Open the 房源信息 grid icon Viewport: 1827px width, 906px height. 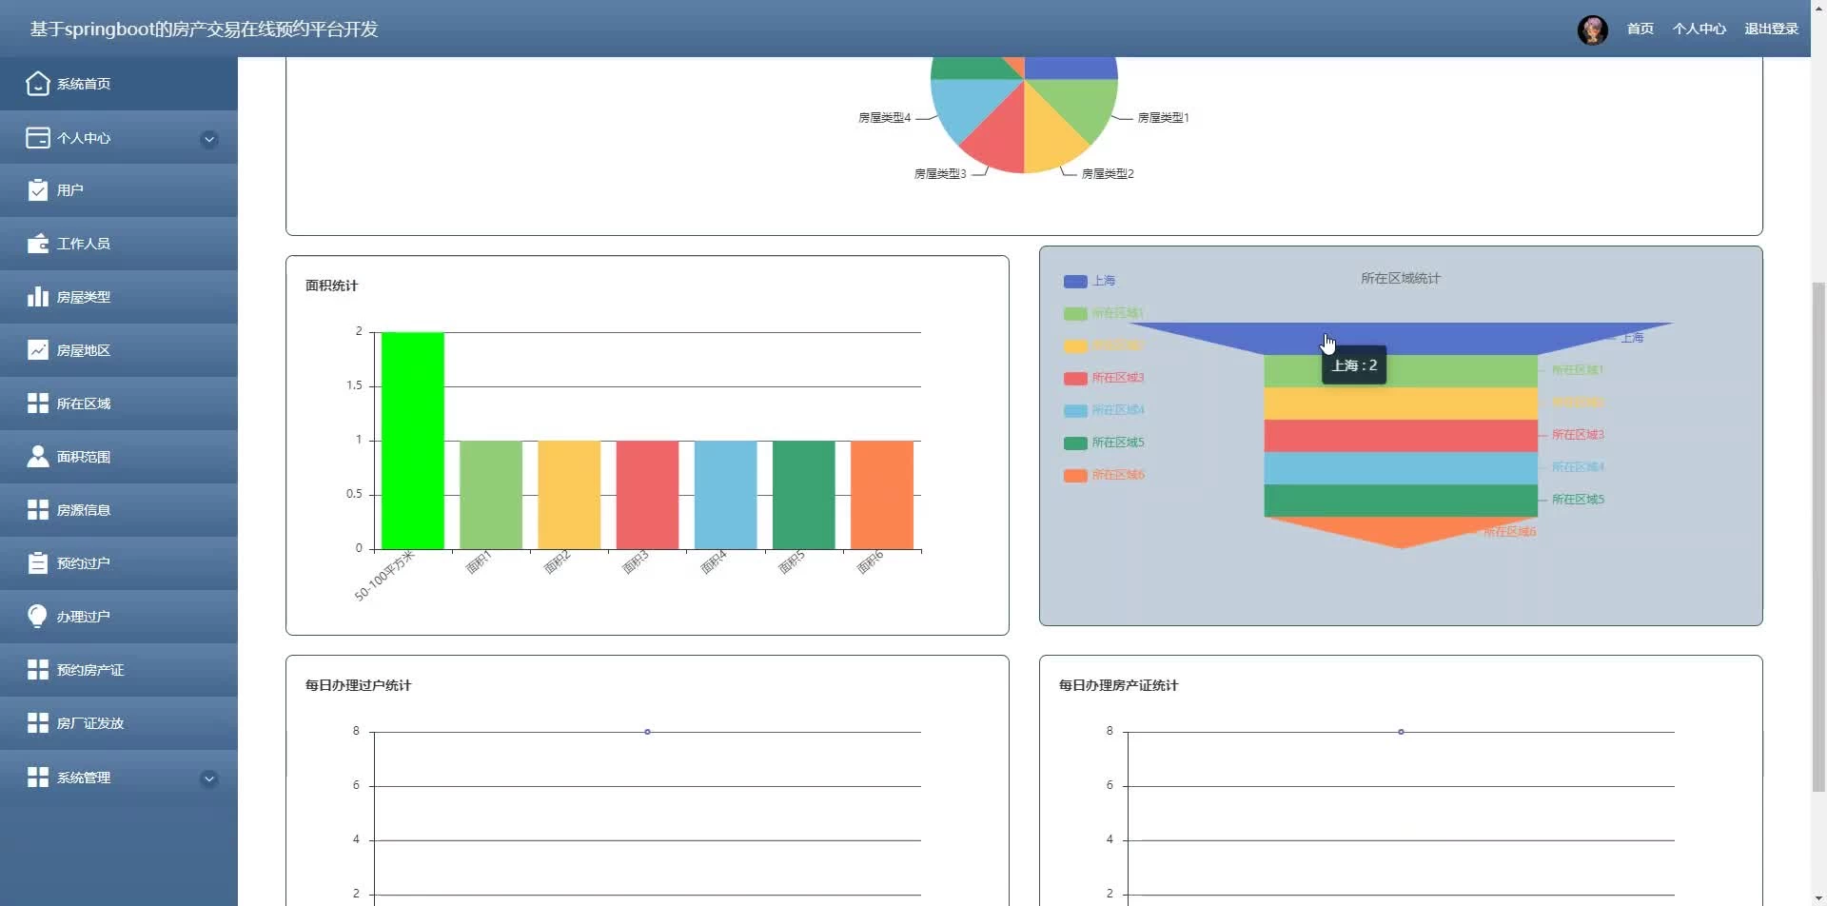(x=38, y=510)
